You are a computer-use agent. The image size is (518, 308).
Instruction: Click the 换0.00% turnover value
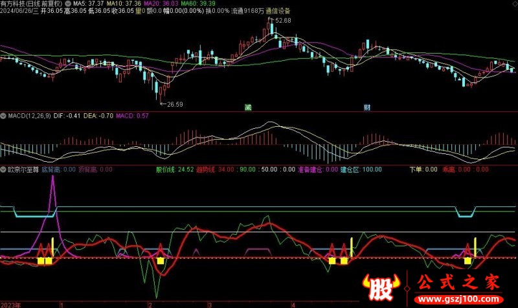(x=218, y=11)
